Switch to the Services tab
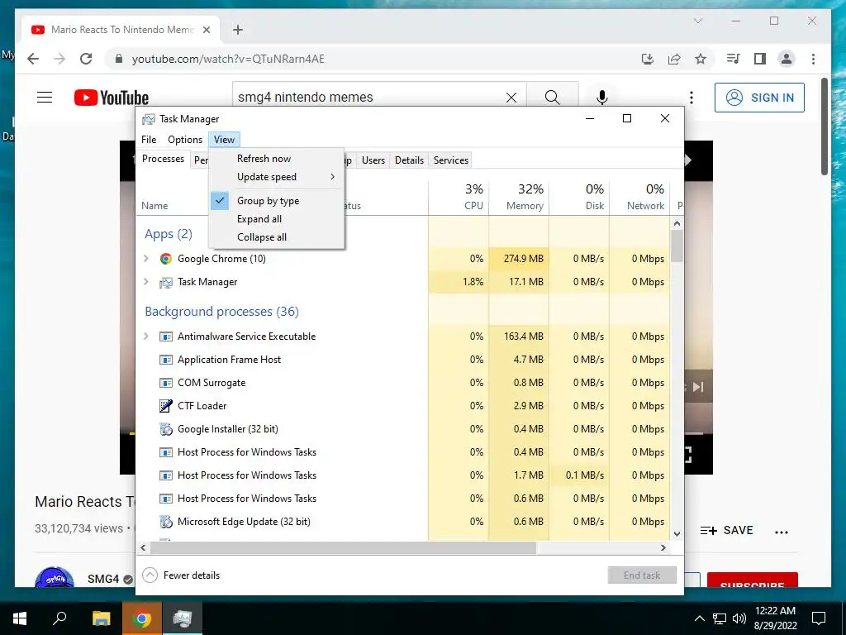The width and height of the screenshot is (846, 635). click(x=450, y=160)
